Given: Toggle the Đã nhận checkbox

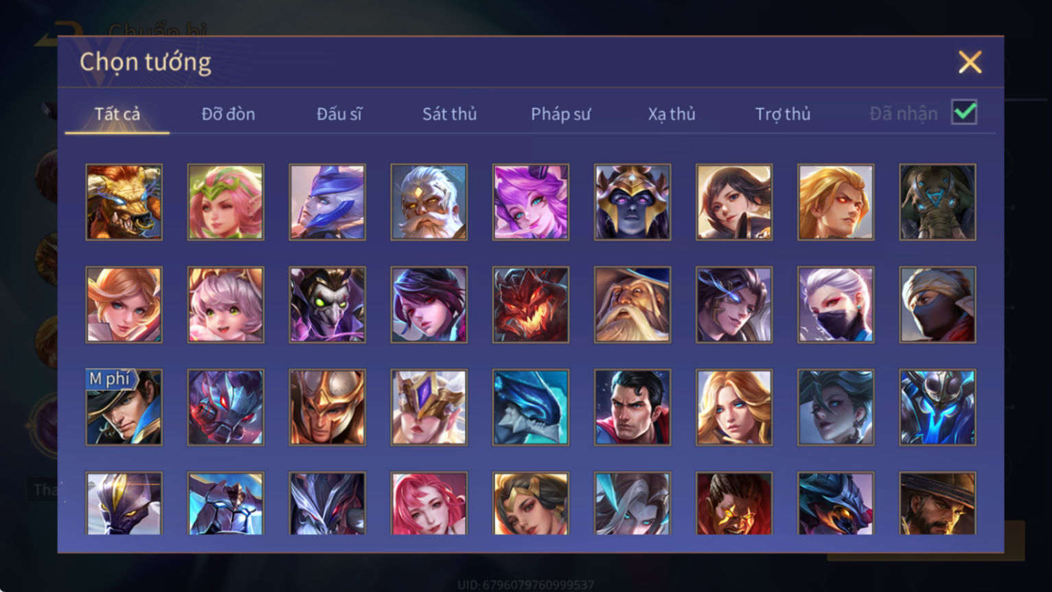Looking at the screenshot, I should click(x=964, y=112).
